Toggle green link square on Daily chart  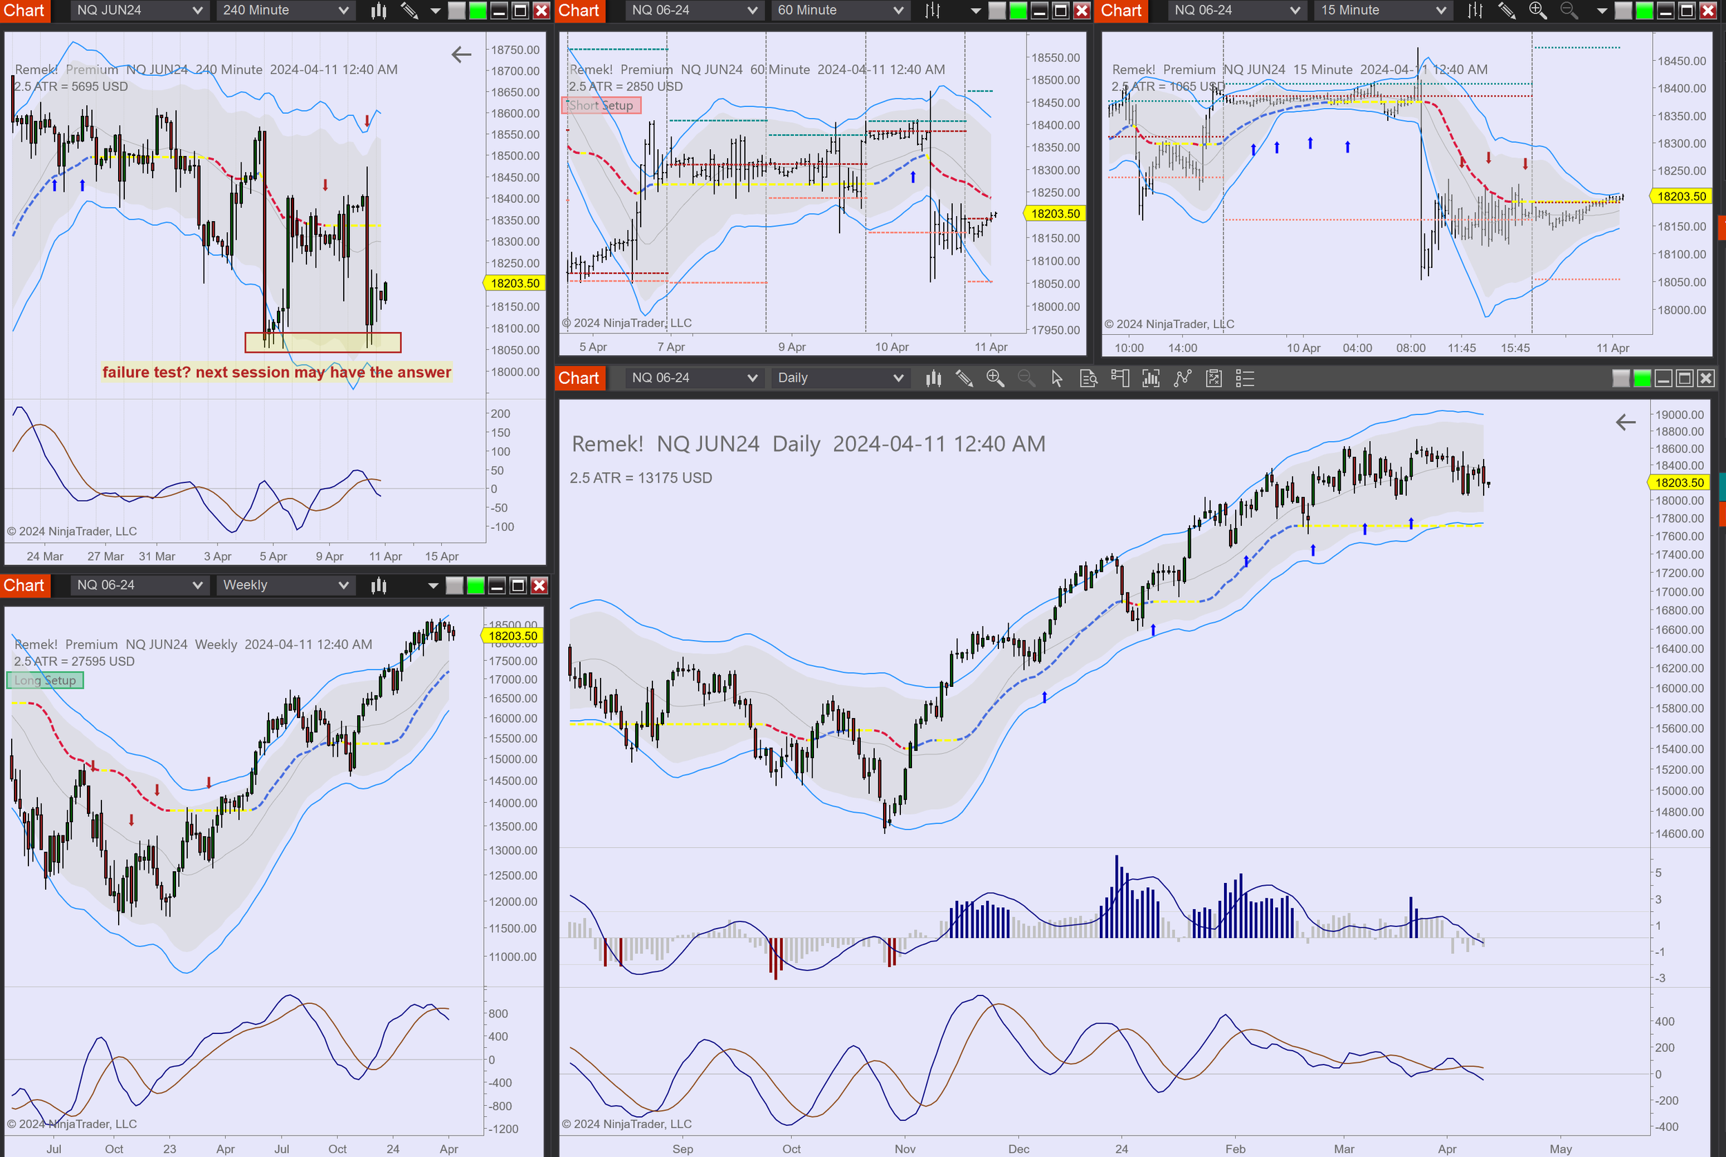1642,378
